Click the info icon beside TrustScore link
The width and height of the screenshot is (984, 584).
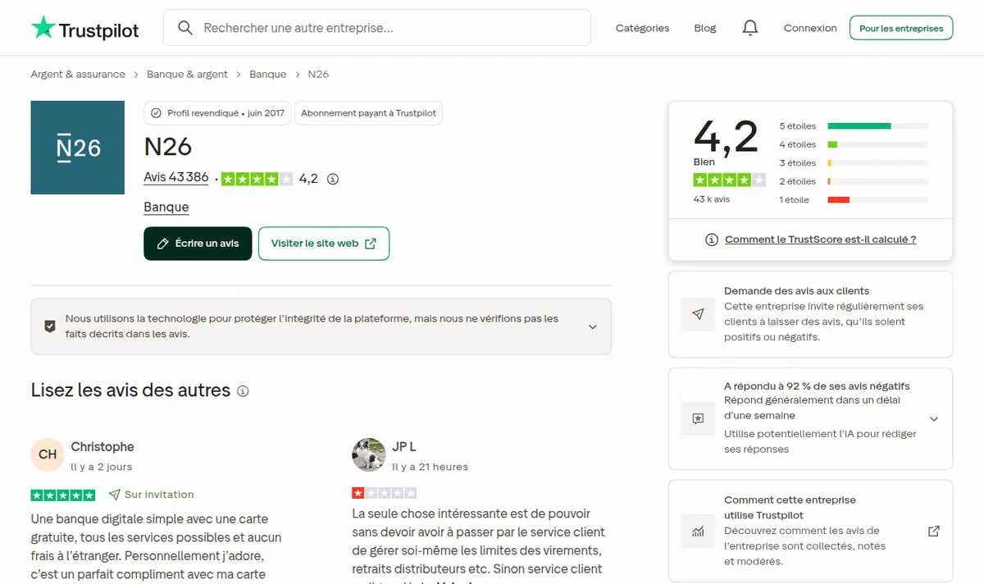[x=712, y=240]
